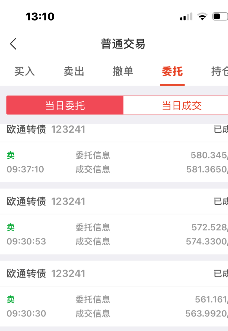
Task: Open the order placed at 09:37:10
Action: 114,162
